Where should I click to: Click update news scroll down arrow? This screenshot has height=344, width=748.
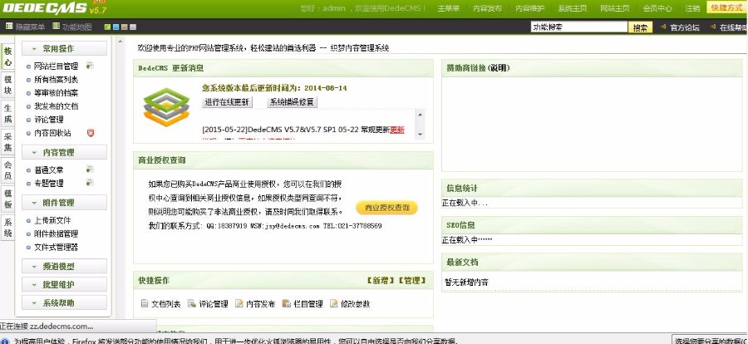tap(421, 135)
